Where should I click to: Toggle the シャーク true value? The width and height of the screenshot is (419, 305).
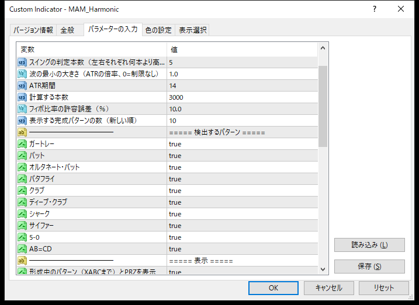tap(243, 214)
